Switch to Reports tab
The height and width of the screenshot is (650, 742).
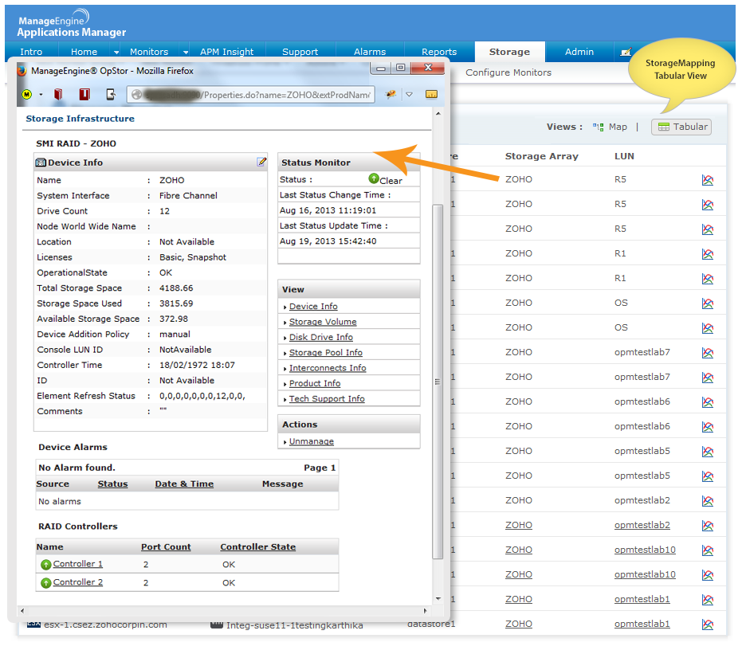[x=439, y=52]
